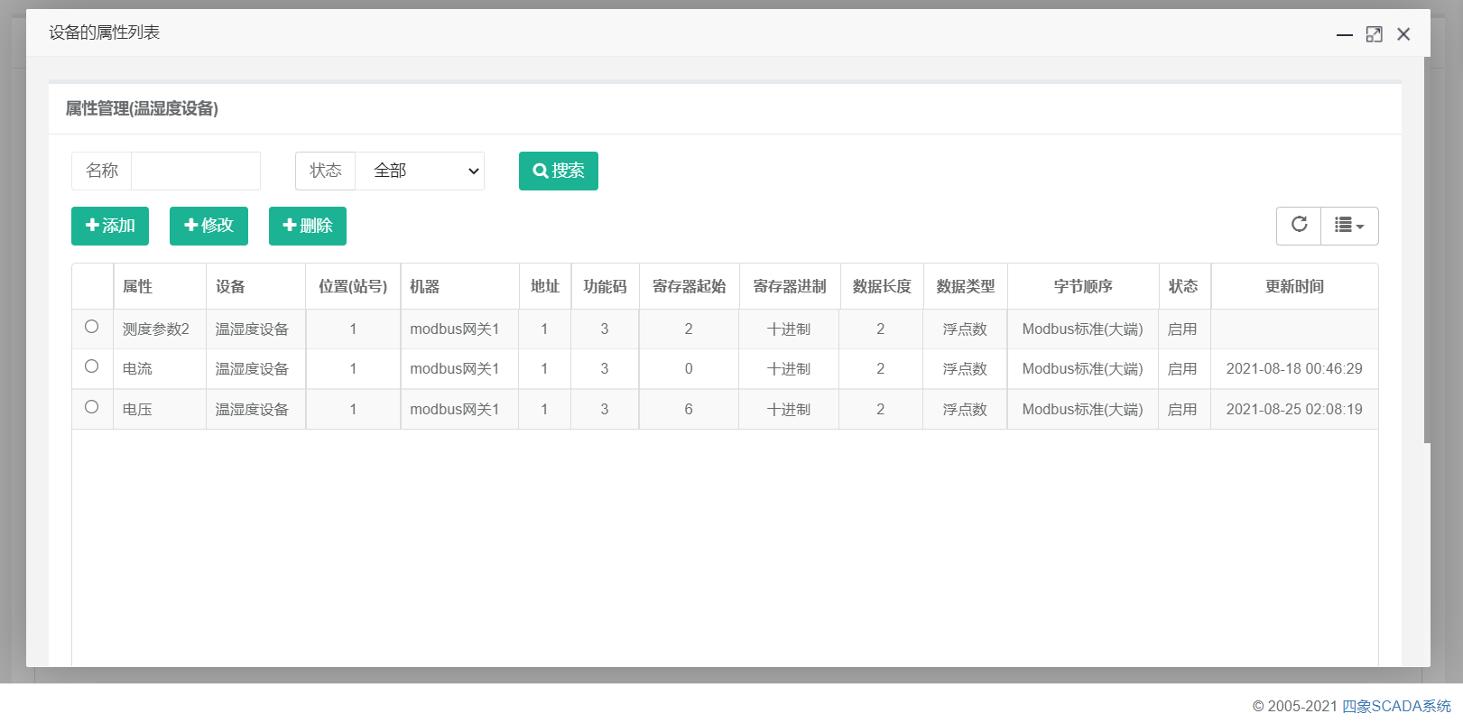Open the 四象SCADA系统 footer link
The image size is (1463, 723).
point(1395,706)
